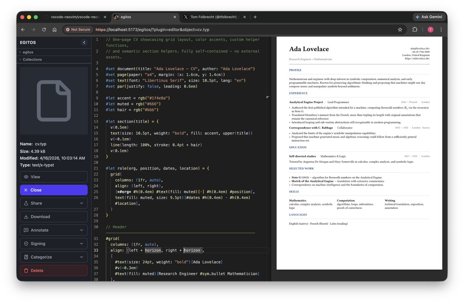The image size is (464, 303).
Task: Expand the egitos tree item
Action: (54, 52)
